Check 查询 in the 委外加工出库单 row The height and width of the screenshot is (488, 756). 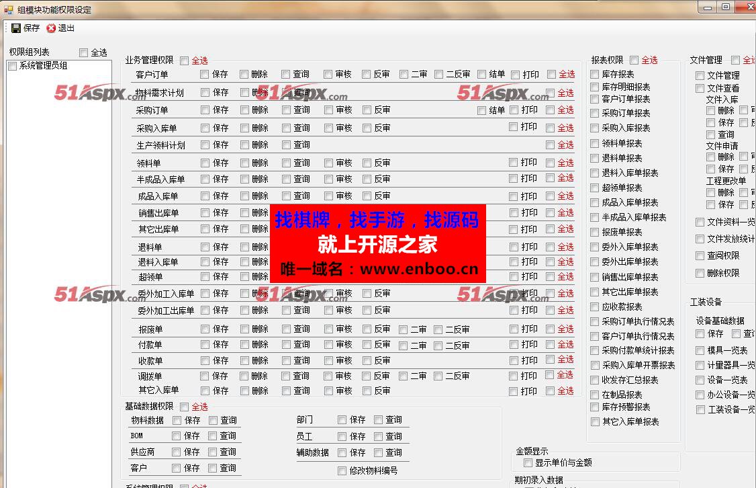287,311
